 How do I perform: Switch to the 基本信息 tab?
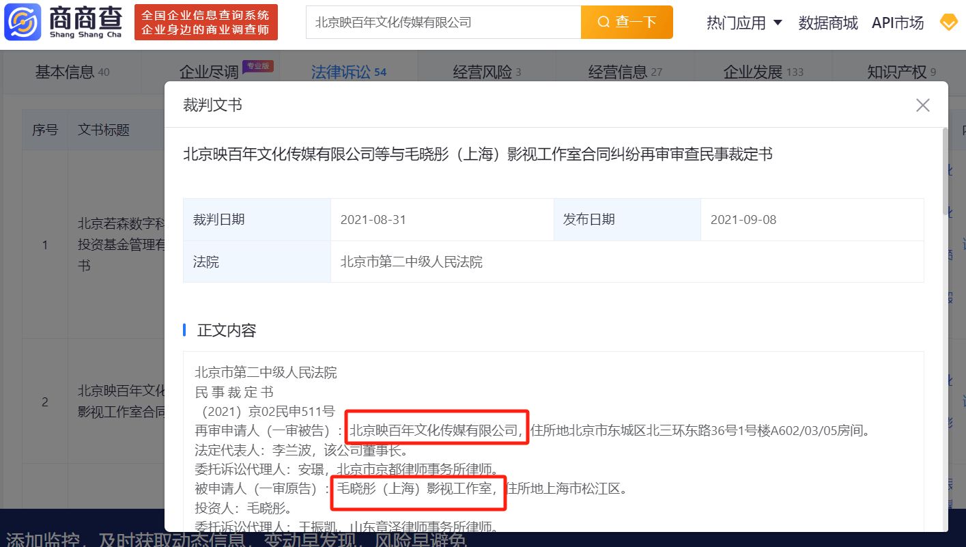(72, 72)
